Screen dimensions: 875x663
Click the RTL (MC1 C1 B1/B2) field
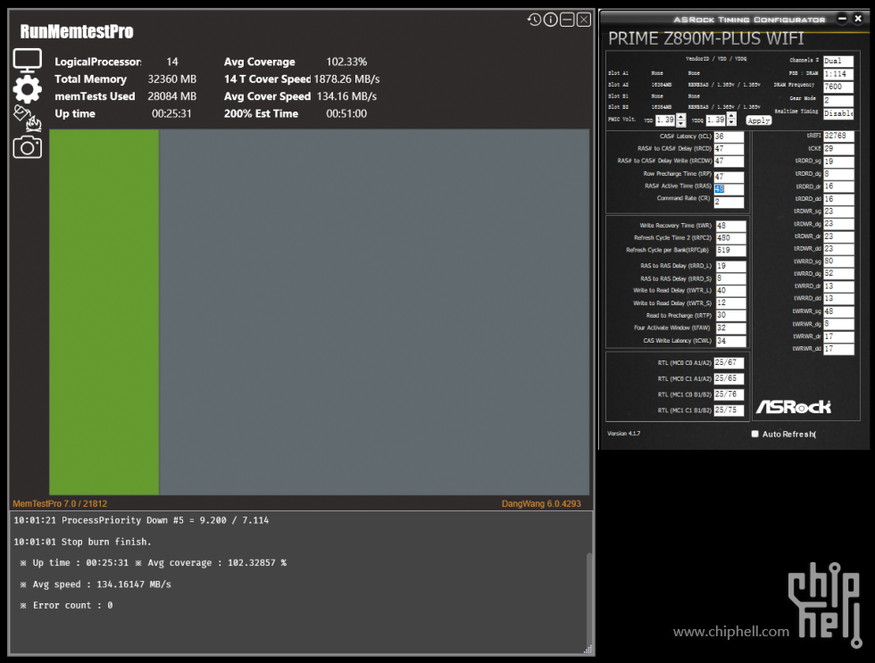tap(729, 410)
